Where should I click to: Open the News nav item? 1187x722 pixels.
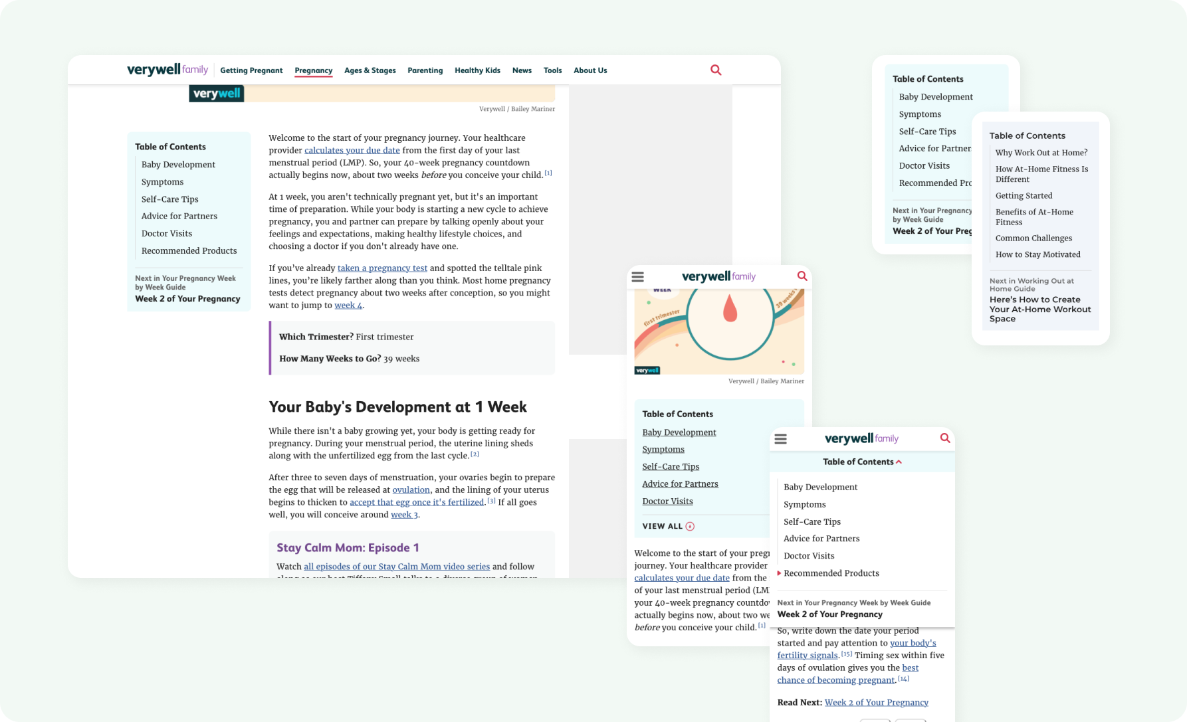[522, 70]
